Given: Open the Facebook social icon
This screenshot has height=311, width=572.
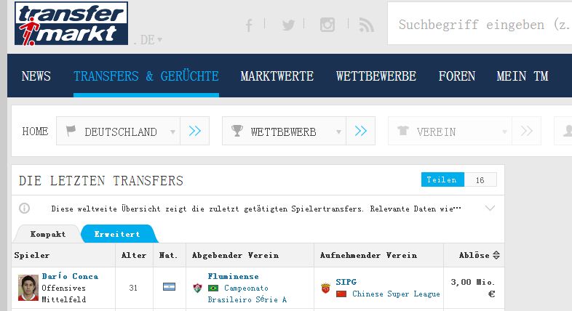Looking at the screenshot, I should pyautogui.click(x=249, y=25).
